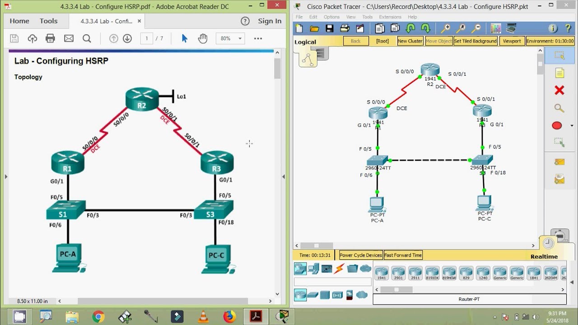Open the File menu in Packet Tracer
The image size is (578, 325).
pyautogui.click(x=299, y=17)
